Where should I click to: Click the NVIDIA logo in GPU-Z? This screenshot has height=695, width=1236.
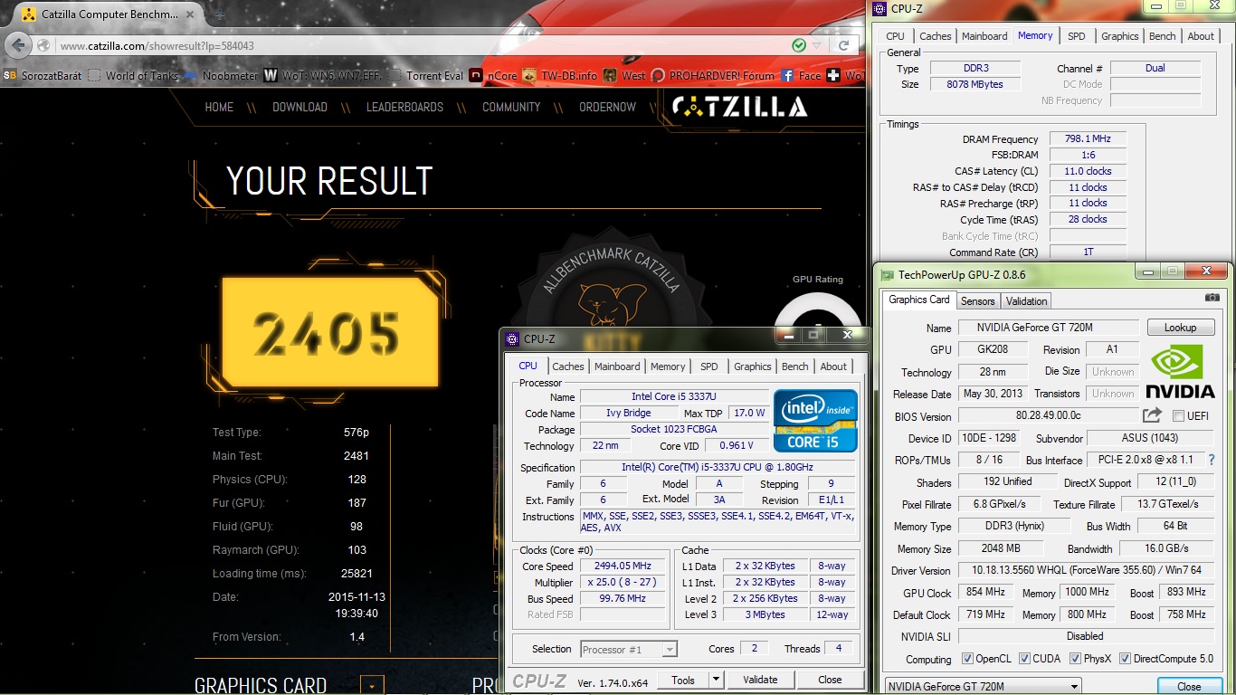[1180, 372]
